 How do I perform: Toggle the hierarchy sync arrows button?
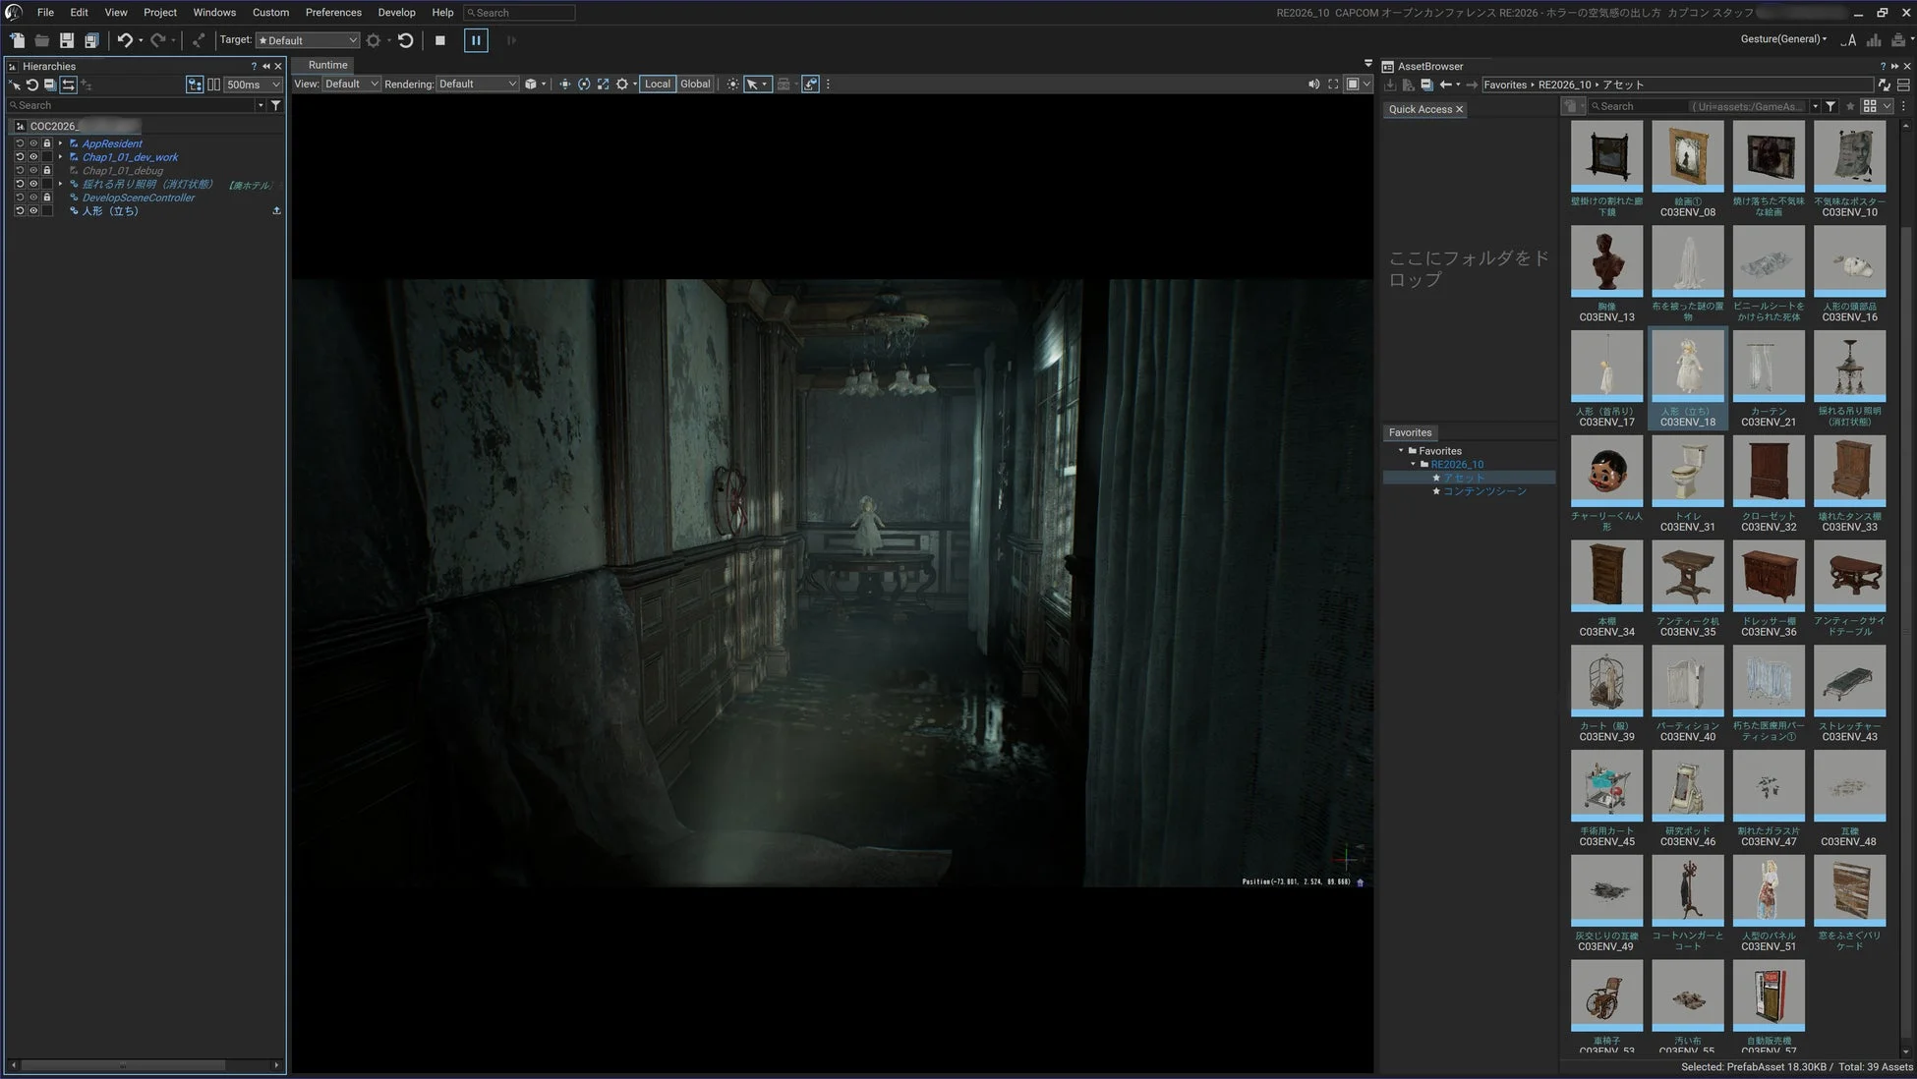pyautogui.click(x=68, y=85)
